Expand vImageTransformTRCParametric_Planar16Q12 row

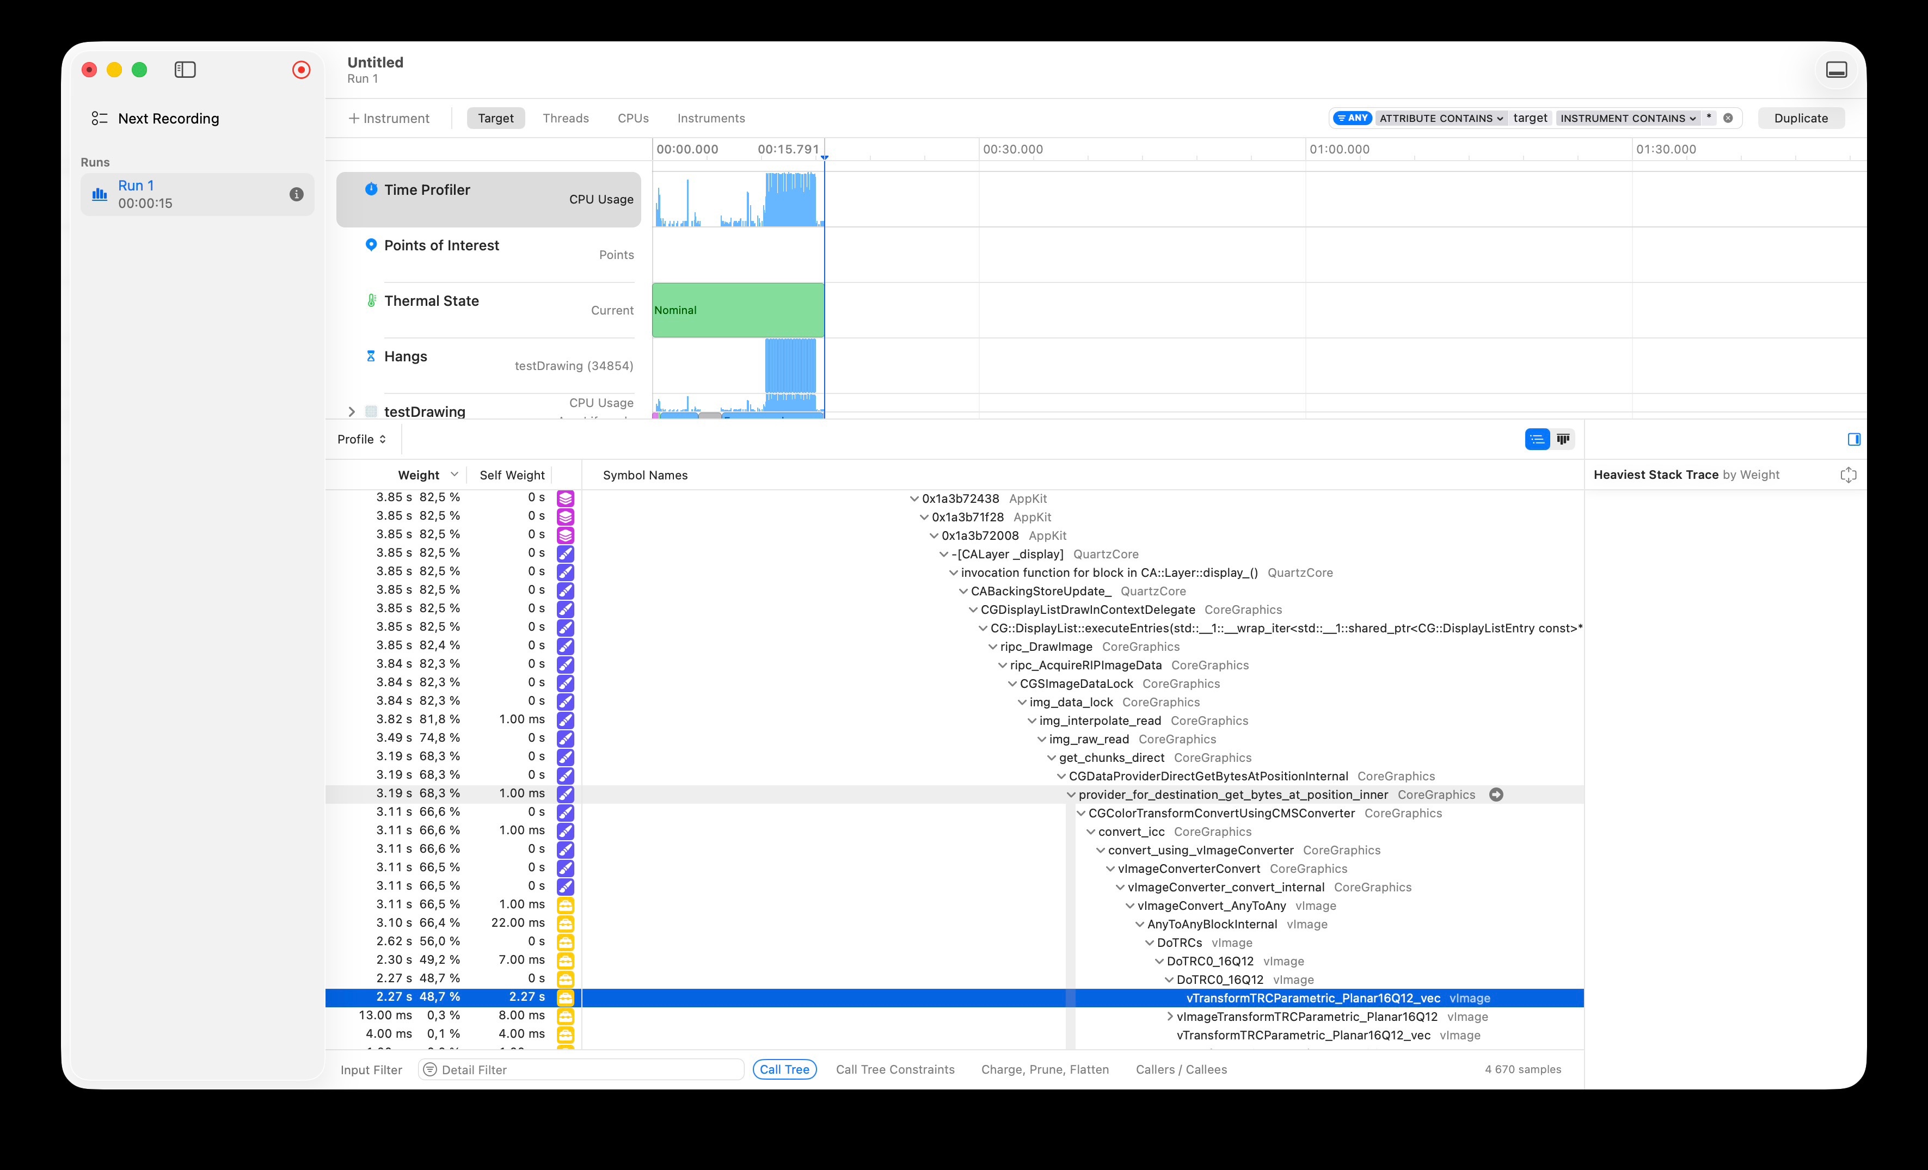[x=1170, y=1017]
